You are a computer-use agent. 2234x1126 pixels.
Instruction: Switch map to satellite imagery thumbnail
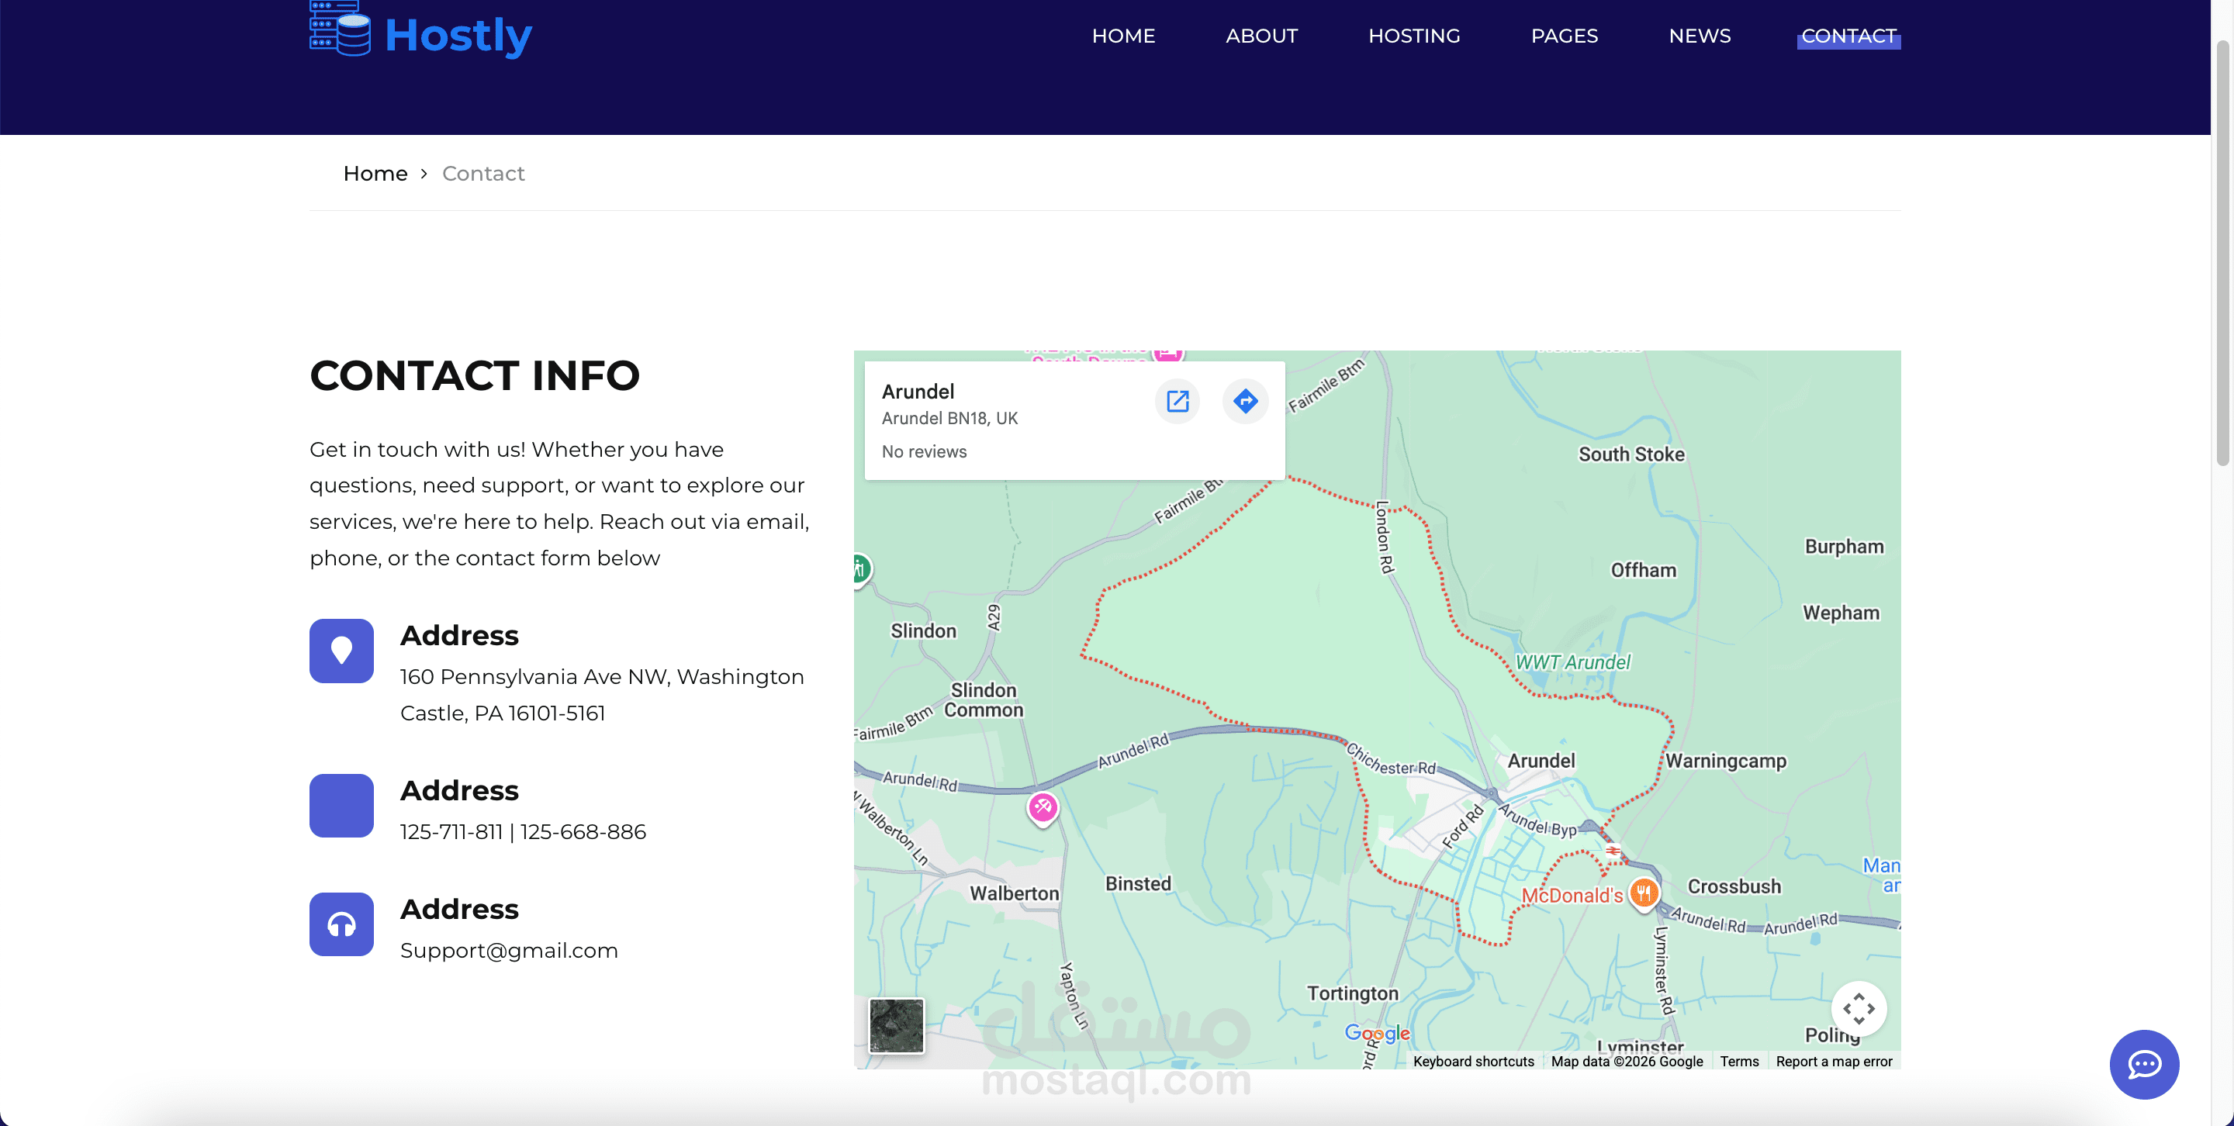click(896, 1024)
